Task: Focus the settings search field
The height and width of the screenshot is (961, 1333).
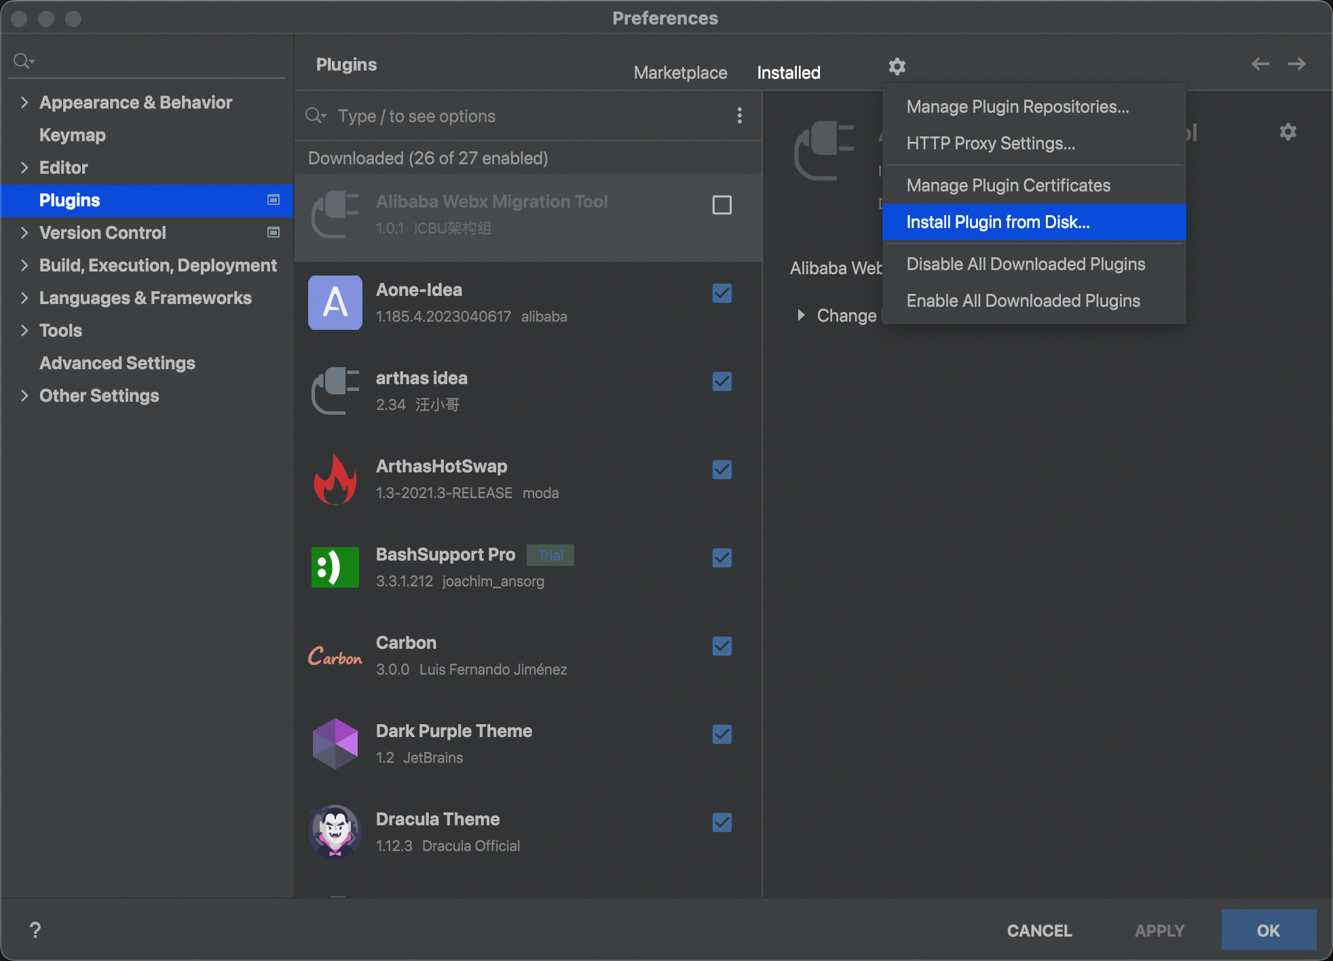Action: pos(147,61)
